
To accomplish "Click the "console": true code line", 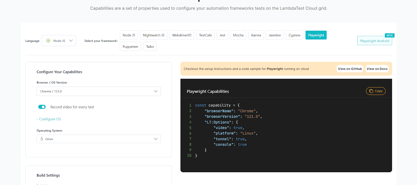I will coord(230,145).
